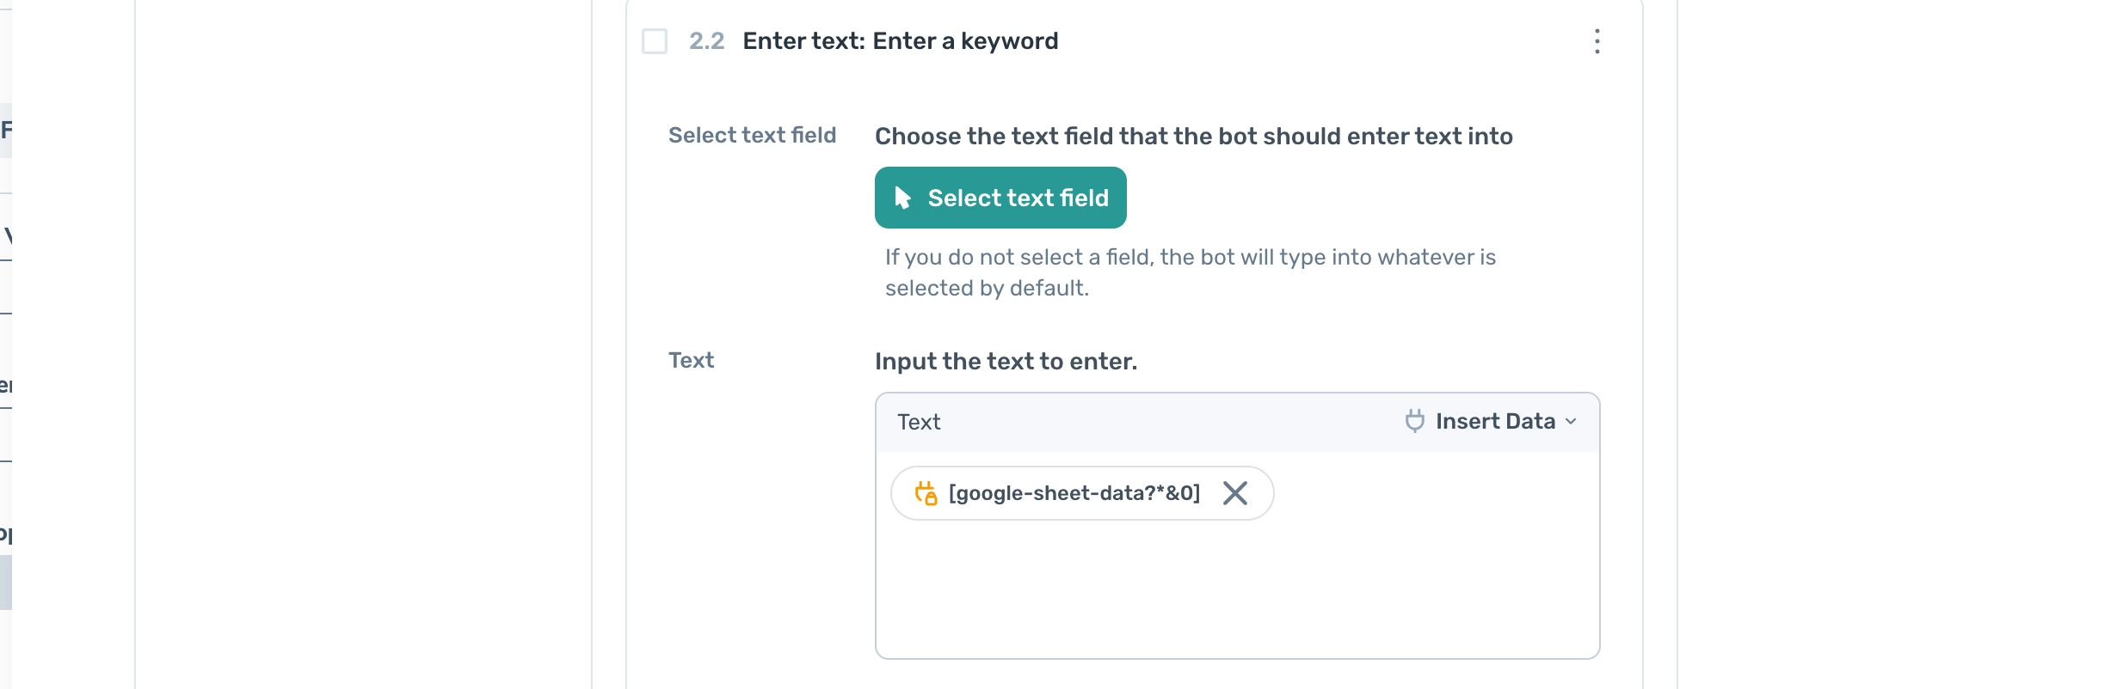Click the Select text field button

pos(1000,198)
